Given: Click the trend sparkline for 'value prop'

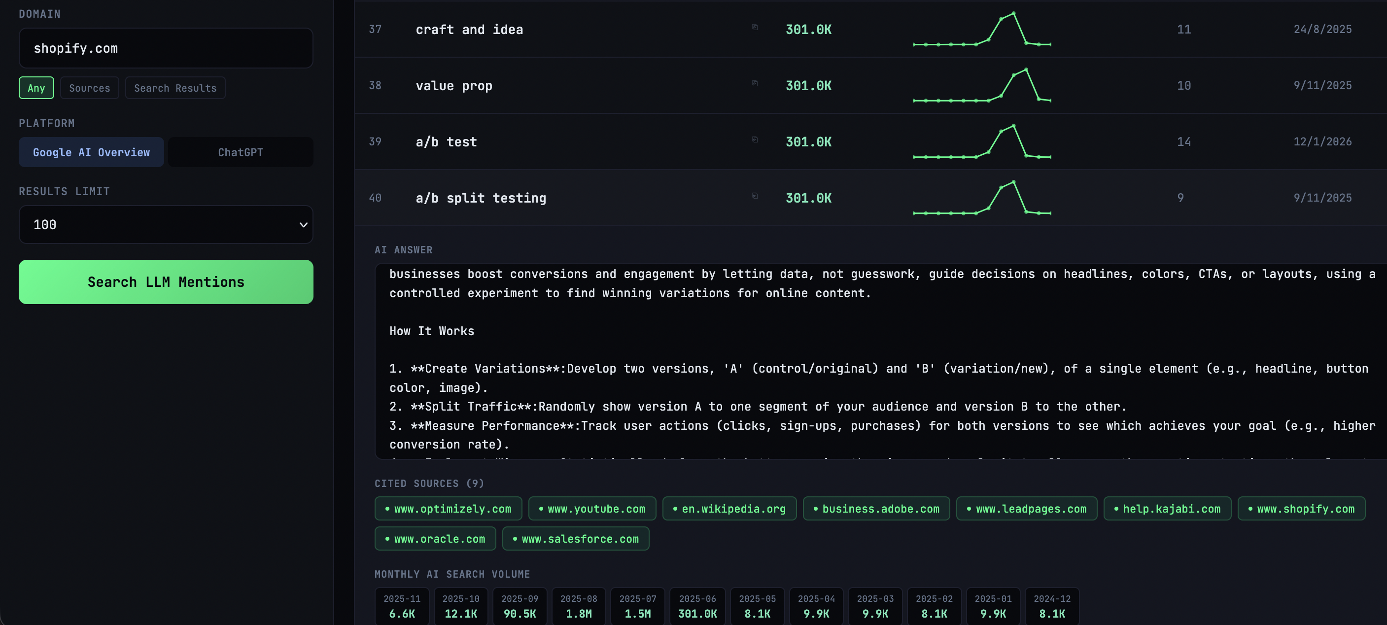Looking at the screenshot, I should tap(981, 86).
